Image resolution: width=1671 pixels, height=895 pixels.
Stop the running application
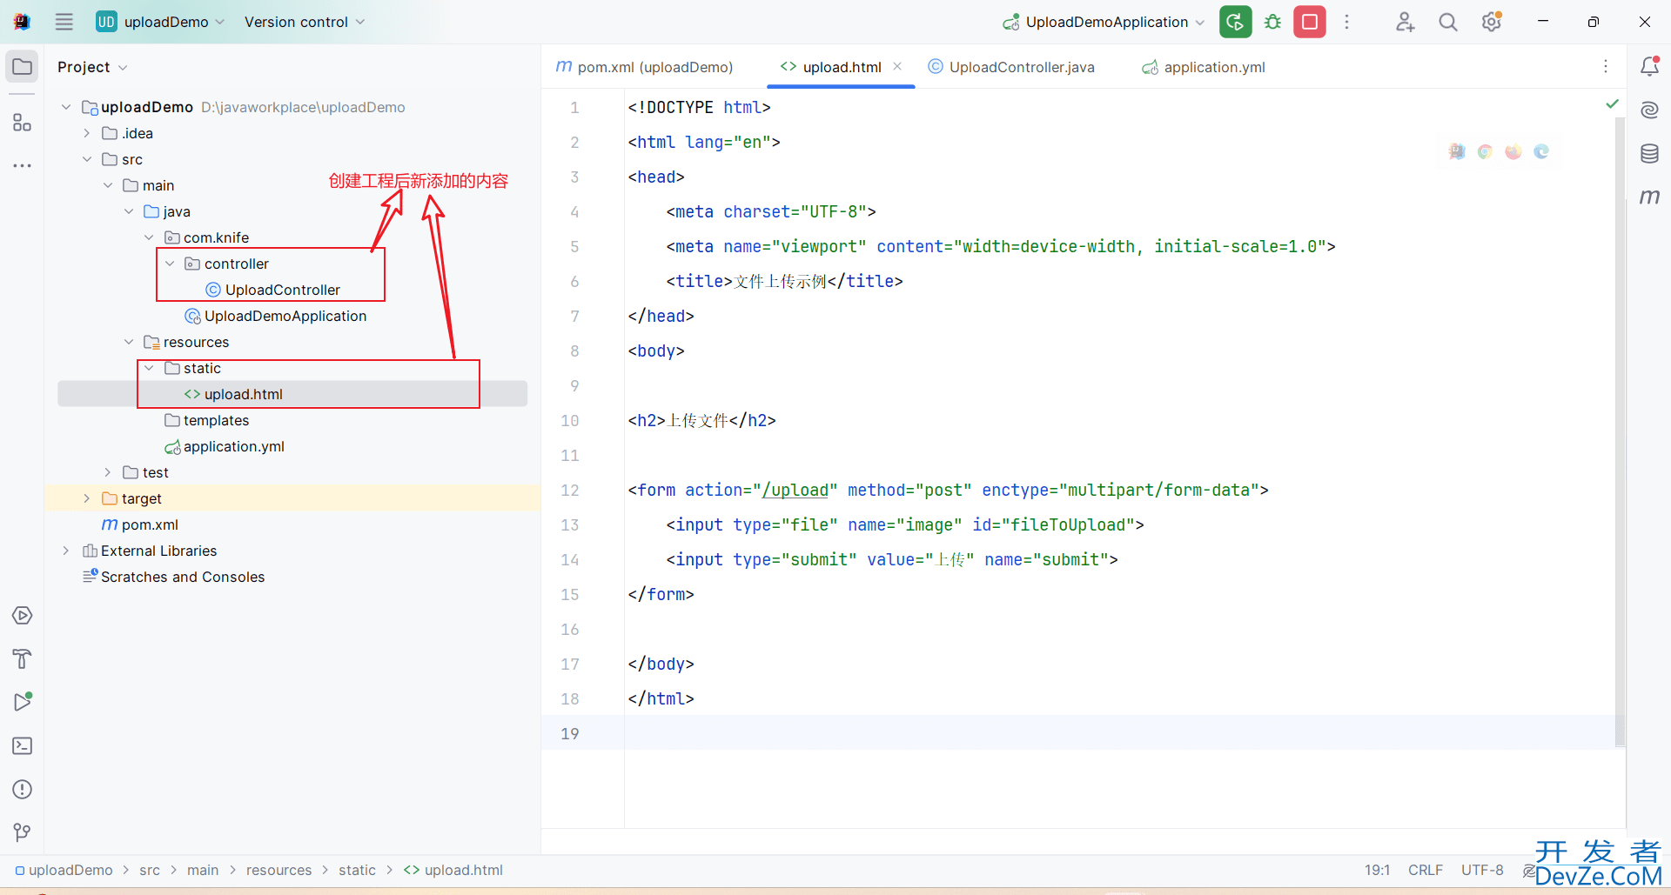[x=1310, y=22]
